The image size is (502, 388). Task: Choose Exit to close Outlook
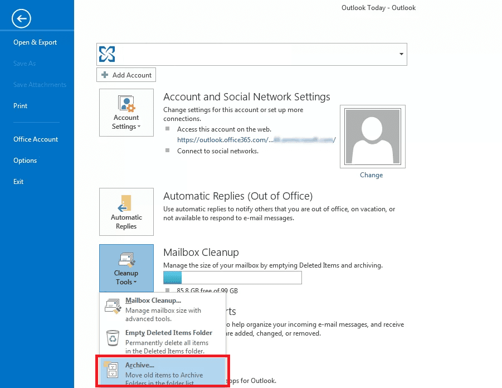pos(18,181)
